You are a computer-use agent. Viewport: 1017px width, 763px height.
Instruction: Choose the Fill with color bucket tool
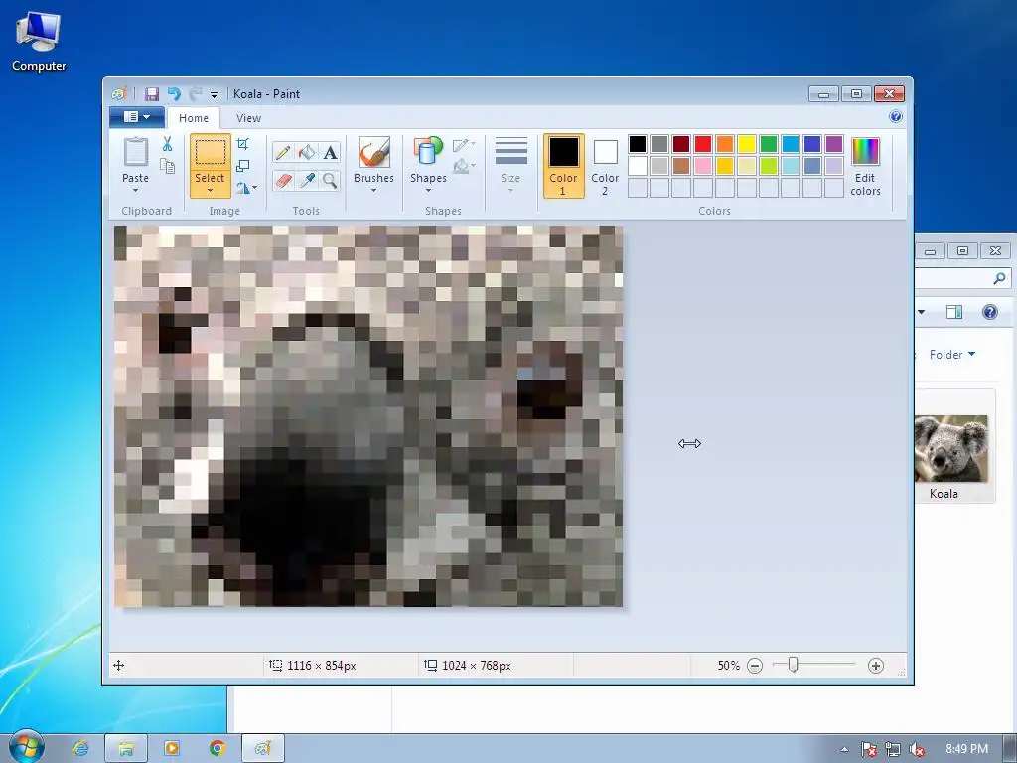pos(307,152)
